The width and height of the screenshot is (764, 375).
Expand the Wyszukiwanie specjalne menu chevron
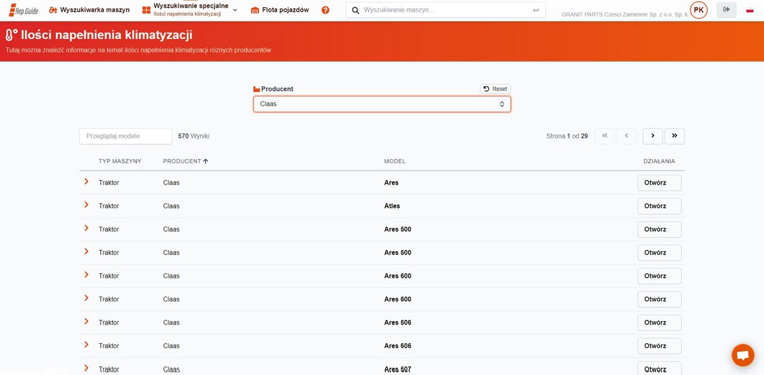coord(235,10)
